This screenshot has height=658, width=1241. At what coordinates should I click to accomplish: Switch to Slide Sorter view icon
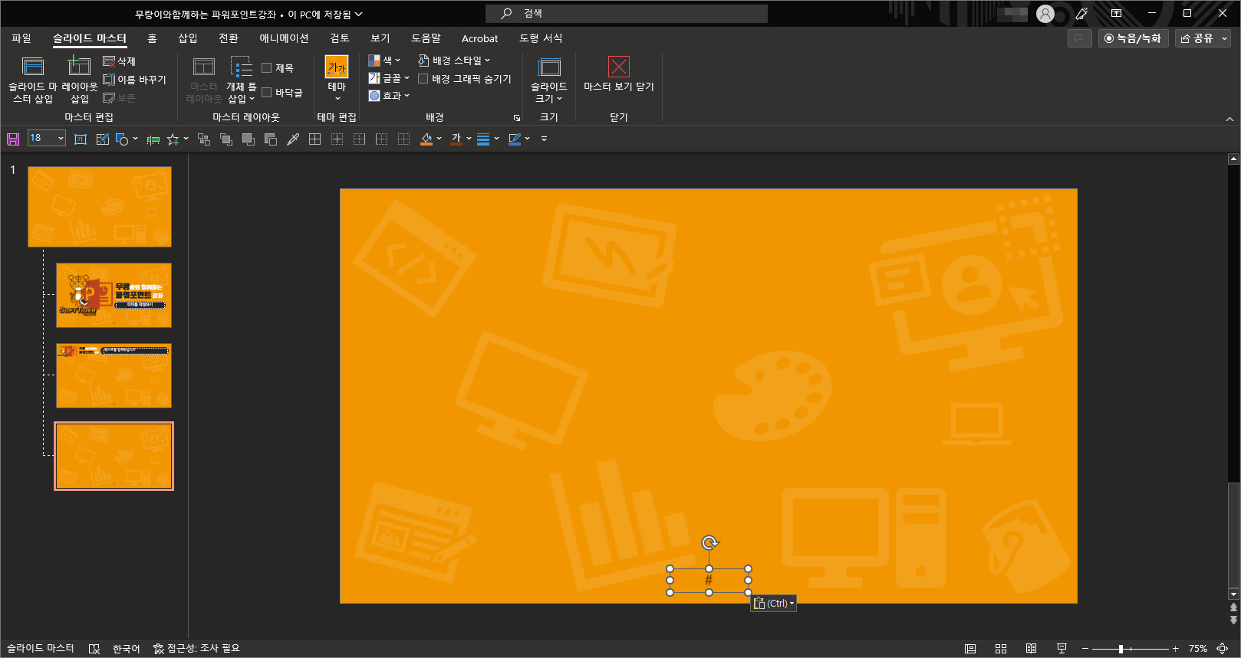pyautogui.click(x=1001, y=649)
